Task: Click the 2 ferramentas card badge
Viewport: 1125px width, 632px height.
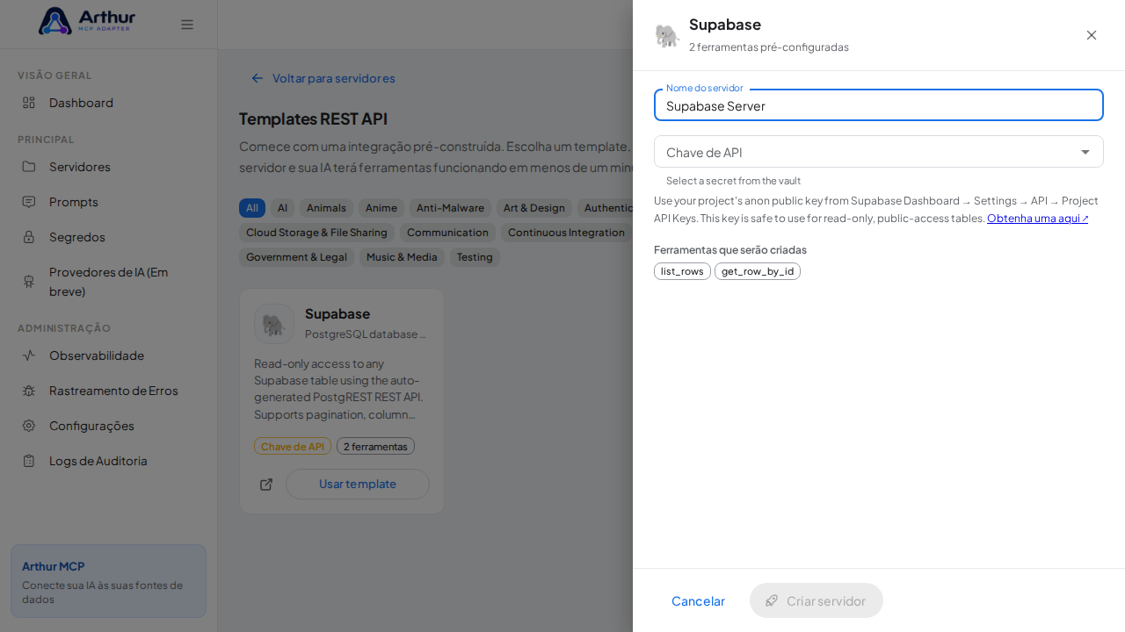Action: (375, 446)
